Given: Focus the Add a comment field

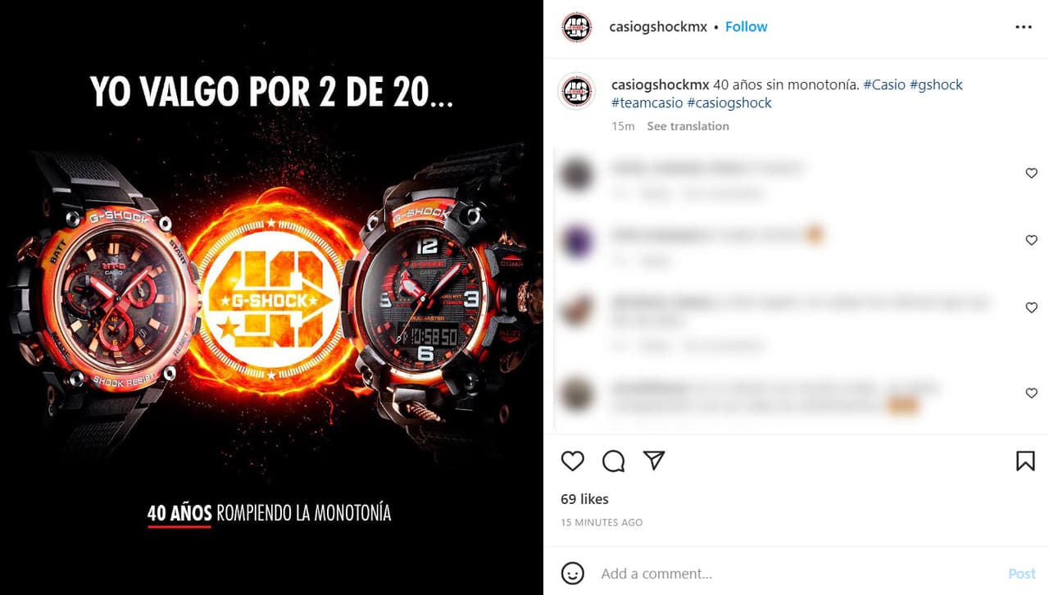Looking at the screenshot, I should point(799,574).
